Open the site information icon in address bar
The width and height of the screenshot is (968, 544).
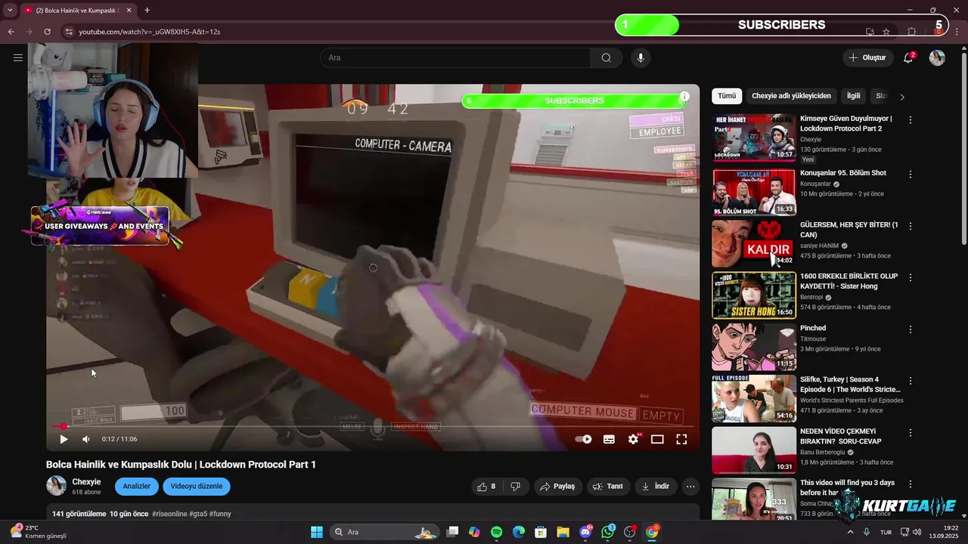point(69,32)
